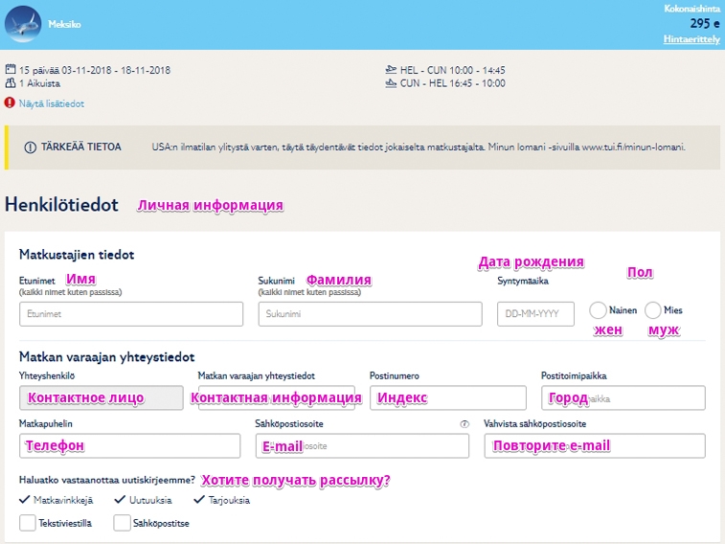This screenshot has height=544, width=725.
Task: Tick the Sähköpostitse checkbox
Action: [122, 523]
